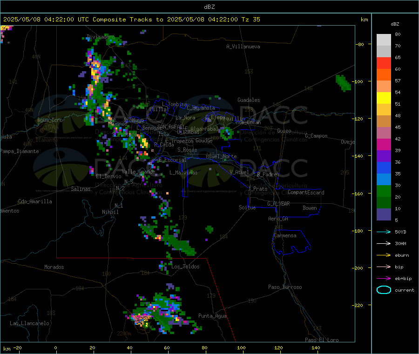Click the Carmensa label
Viewport: 419px width, 354px height.
click(285, 235)
